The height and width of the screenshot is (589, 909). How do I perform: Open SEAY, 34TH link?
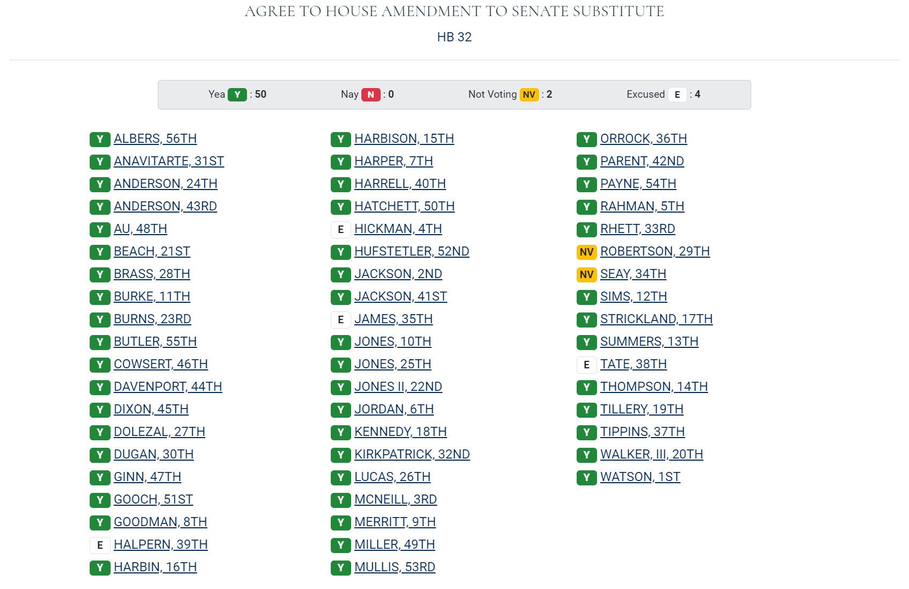tap(633, 274)
